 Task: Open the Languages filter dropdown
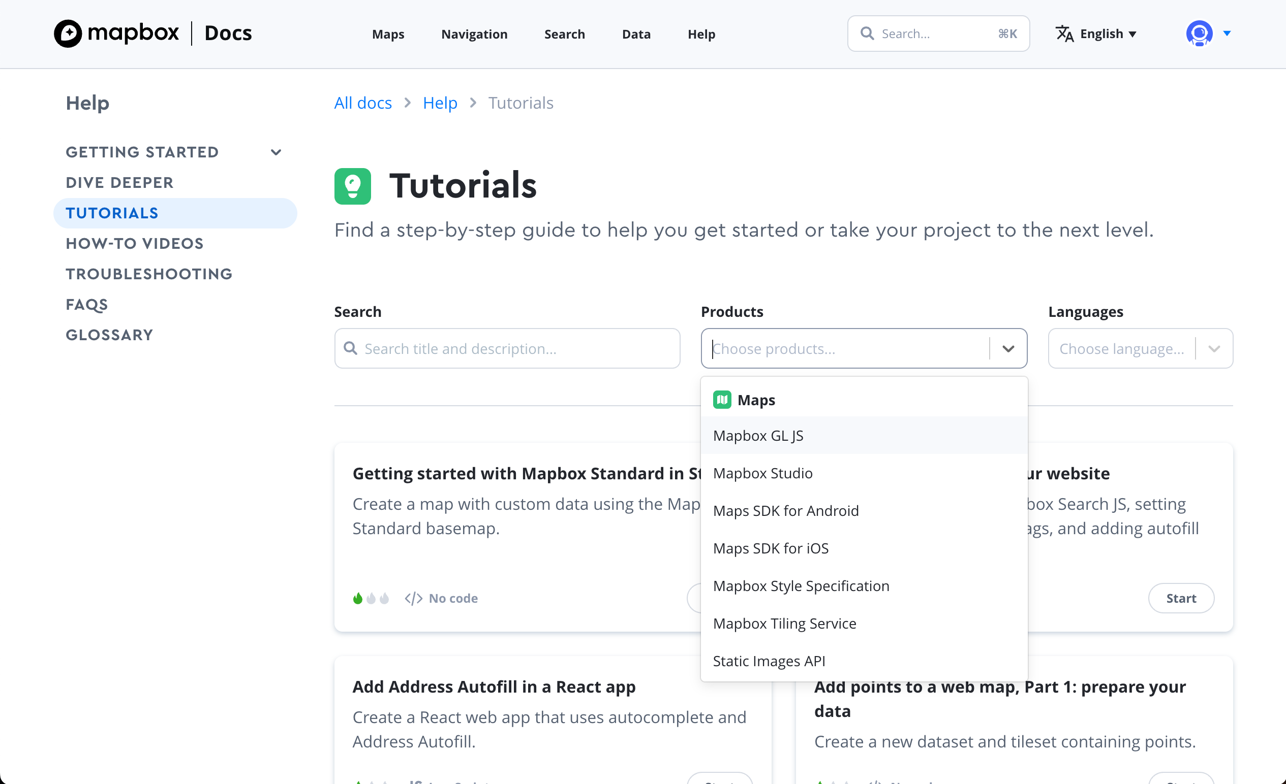(1140, 348)
